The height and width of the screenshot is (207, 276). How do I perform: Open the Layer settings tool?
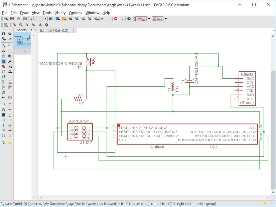point(4,39)
